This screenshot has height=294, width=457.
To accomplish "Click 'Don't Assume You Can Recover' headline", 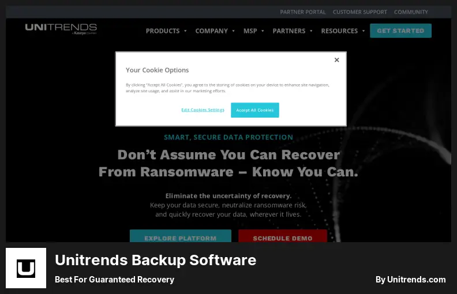I will [x=228, y=155].
